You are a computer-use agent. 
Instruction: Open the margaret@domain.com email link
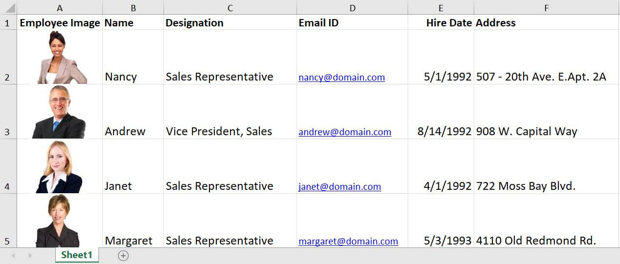coord(348,241)
